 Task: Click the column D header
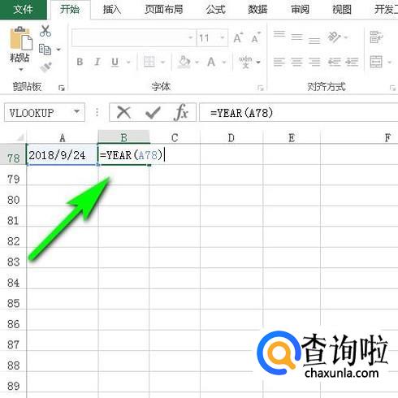(231, 137)
